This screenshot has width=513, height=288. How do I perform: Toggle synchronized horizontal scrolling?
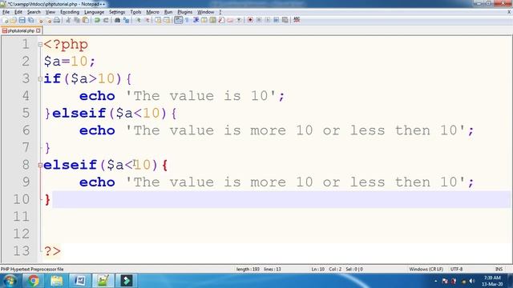(167, 20)
